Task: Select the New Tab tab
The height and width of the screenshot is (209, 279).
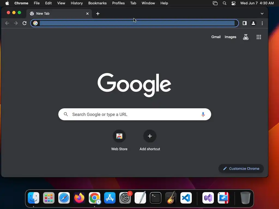Action: tap(59, 14)
